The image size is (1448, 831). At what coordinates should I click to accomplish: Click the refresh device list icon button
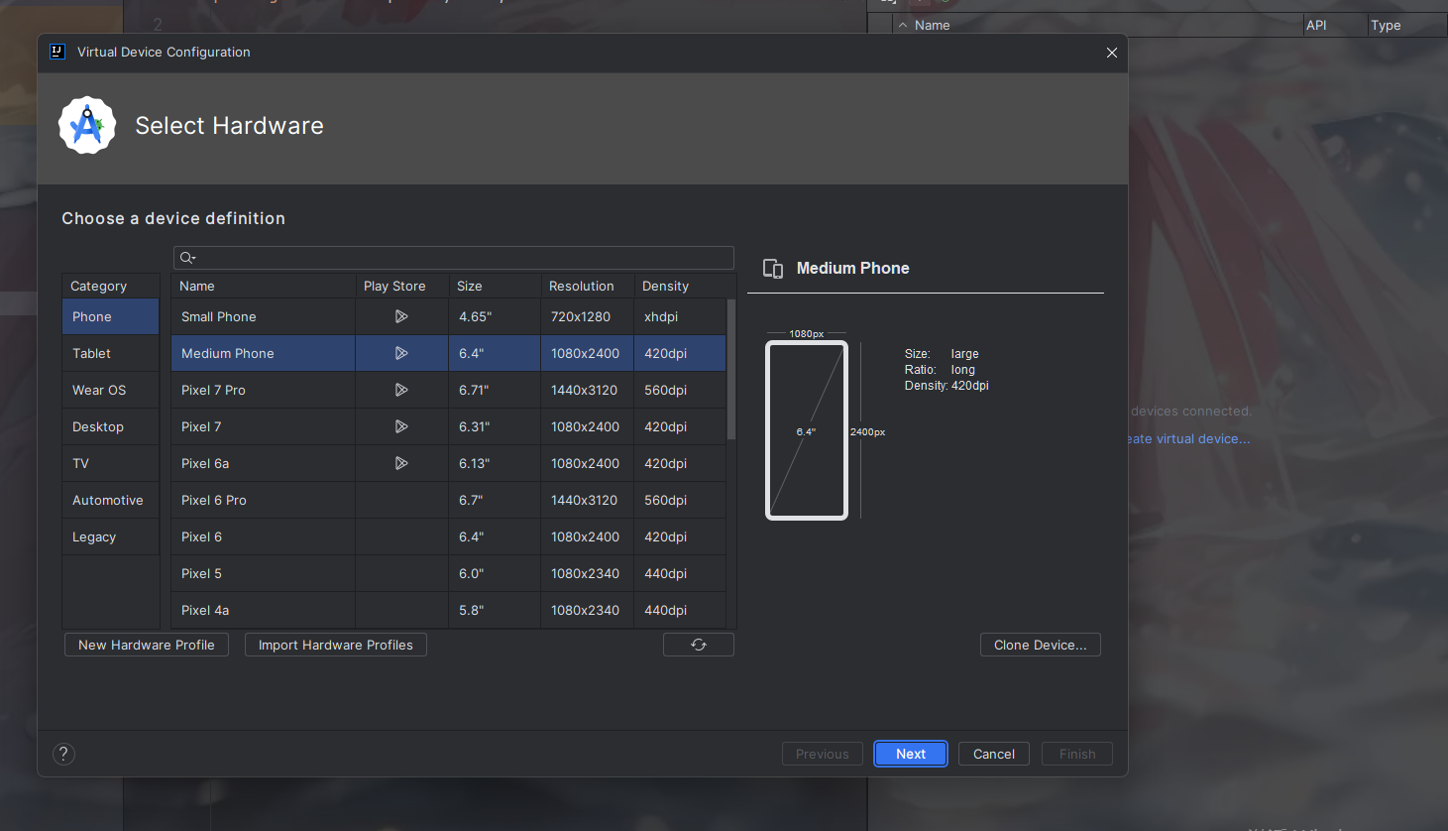(699, 645)
